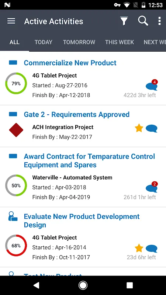
Task: Open comments with badge 4 on Commercialize New Product
Action: coord(152,85)
